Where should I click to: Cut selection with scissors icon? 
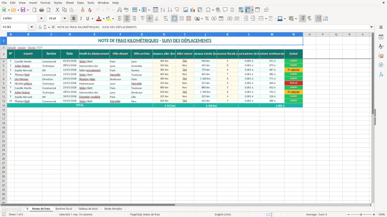(57, 10)
